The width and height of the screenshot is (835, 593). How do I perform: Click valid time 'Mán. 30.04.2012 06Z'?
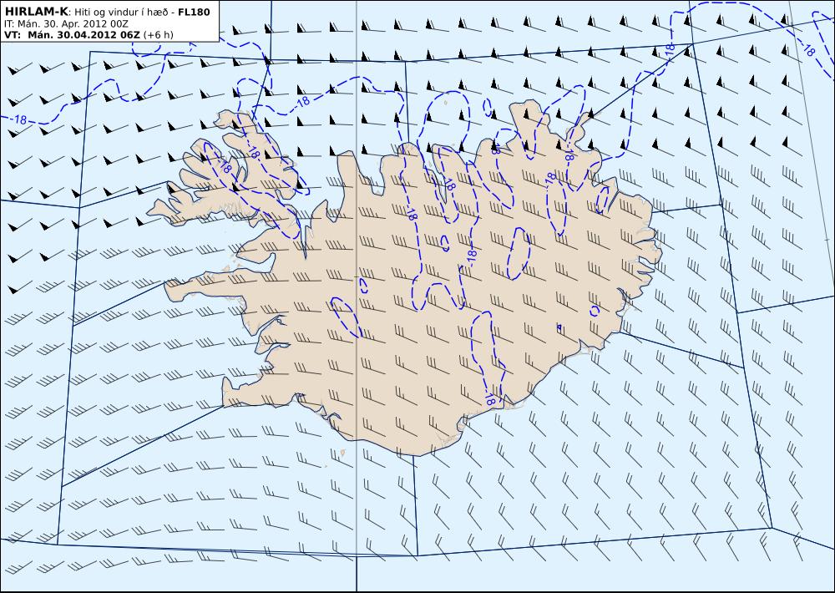point(83,35)
